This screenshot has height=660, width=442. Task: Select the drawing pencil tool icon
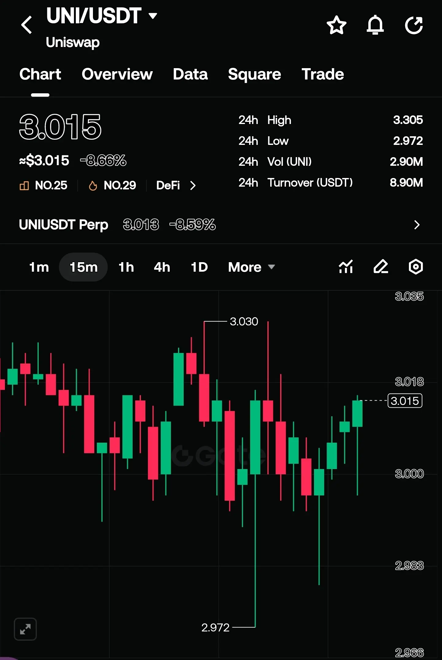point(381,266)
